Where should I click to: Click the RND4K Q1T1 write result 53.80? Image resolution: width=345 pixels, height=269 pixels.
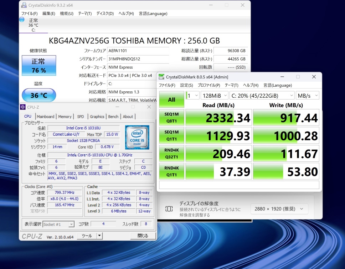point(286,172)
